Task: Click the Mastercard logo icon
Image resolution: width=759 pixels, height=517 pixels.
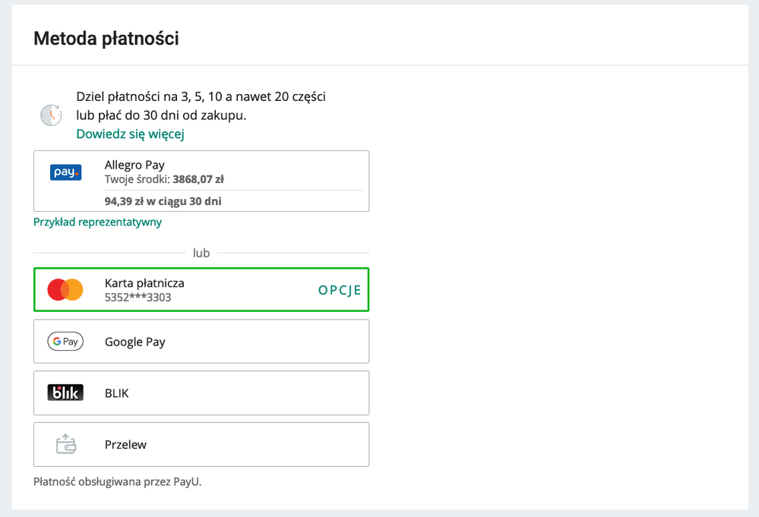Action: pyautogui.click(x=65, y=289)
